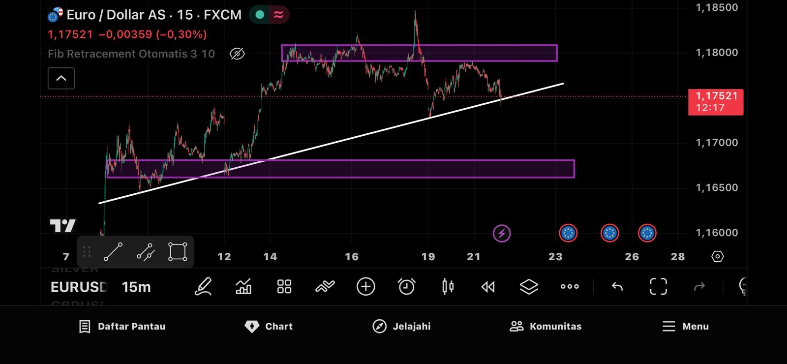Click the lightbulb ideas icon

pyautogui.click(x=743, y=286)
